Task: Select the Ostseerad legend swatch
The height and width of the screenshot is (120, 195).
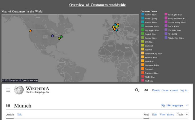Action: pos(143,69)
